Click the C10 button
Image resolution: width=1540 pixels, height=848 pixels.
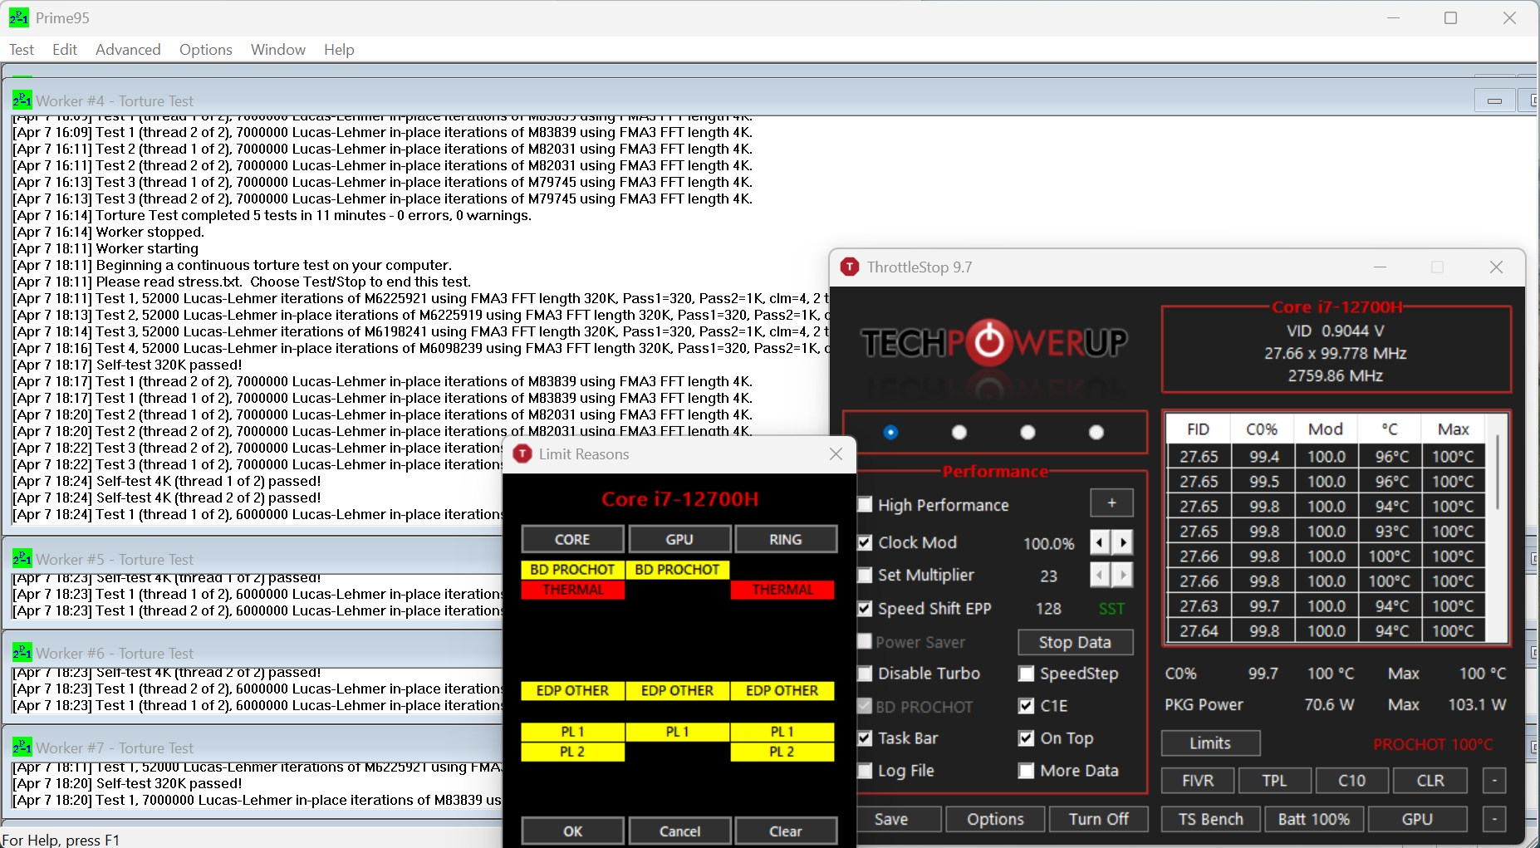pos(1351,781)
